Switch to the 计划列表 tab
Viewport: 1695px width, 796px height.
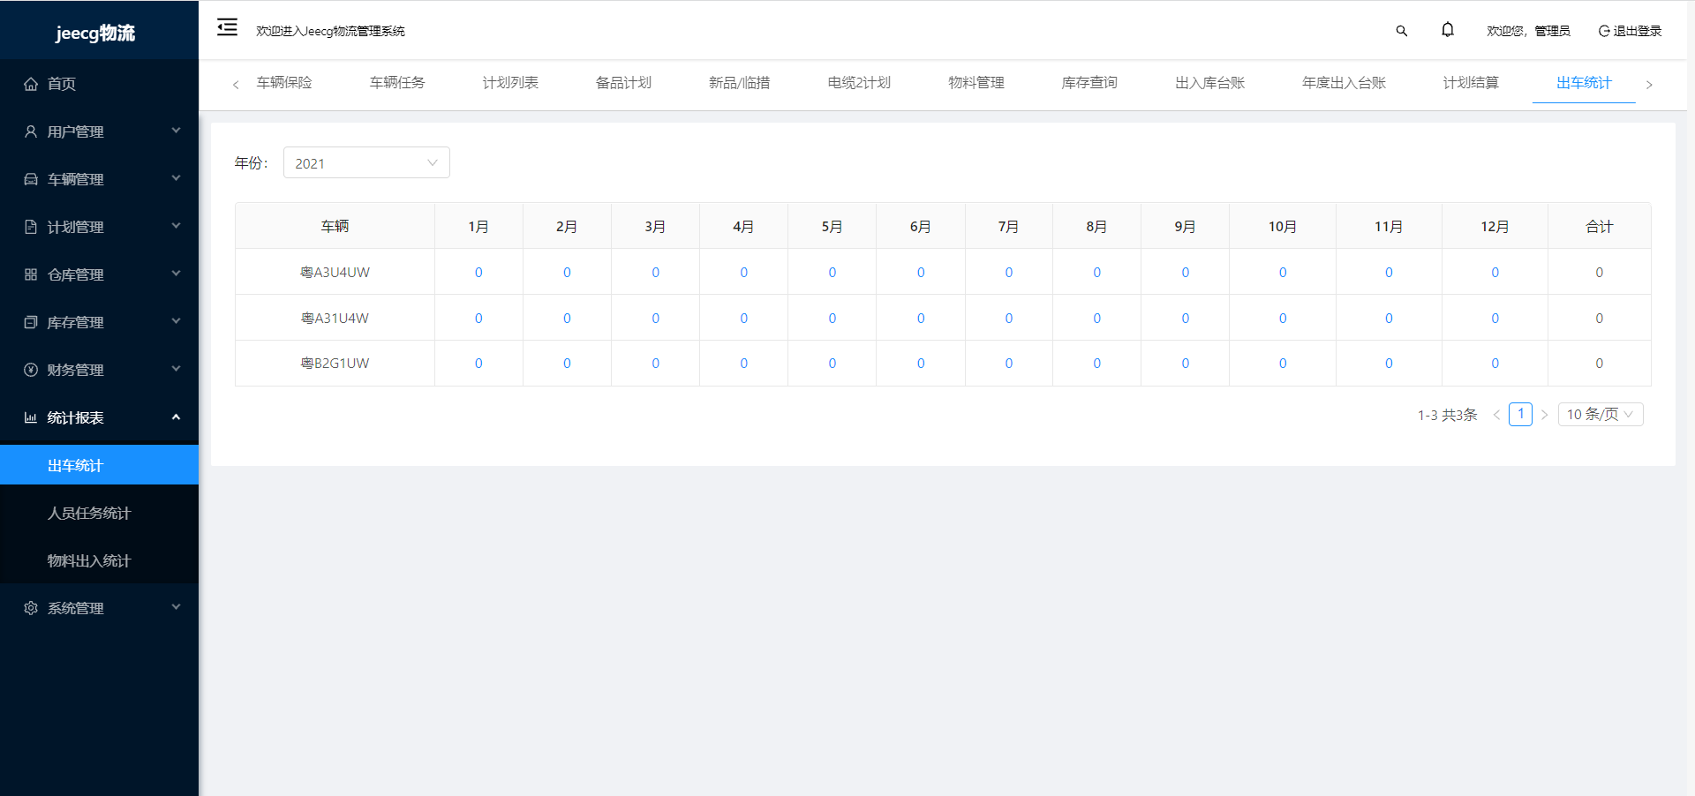(x=510, y=83)
